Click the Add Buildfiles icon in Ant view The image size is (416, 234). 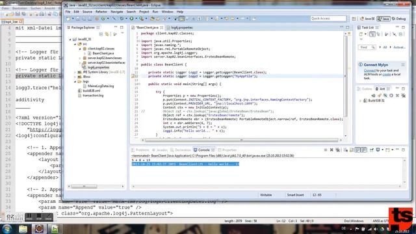click(x=373, y=96)
